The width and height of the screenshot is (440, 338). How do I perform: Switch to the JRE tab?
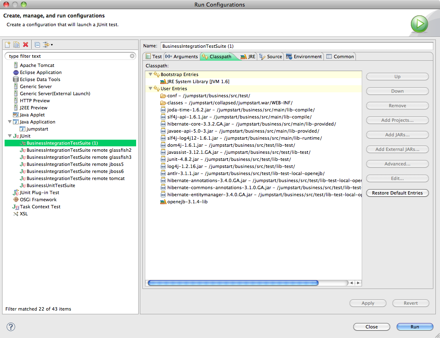[x=248, y=57]
